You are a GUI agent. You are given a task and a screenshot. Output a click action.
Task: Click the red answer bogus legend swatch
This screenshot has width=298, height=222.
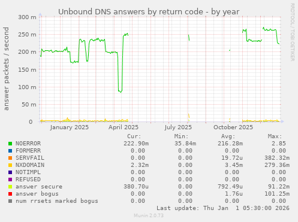tap(10, 194)
